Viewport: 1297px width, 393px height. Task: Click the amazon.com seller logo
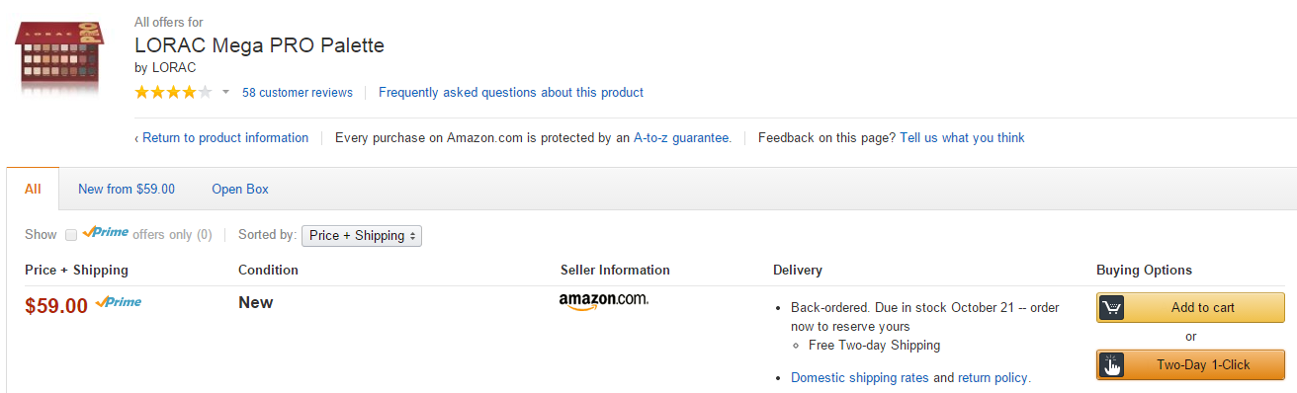tap(603, 300)
